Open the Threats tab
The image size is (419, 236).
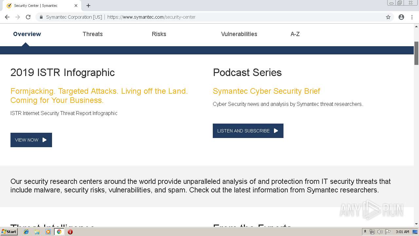pos(93,34)
